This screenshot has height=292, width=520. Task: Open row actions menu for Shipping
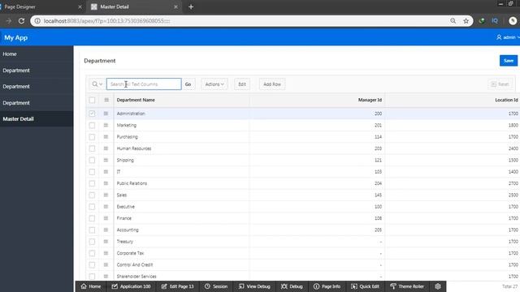pos(106,160)
